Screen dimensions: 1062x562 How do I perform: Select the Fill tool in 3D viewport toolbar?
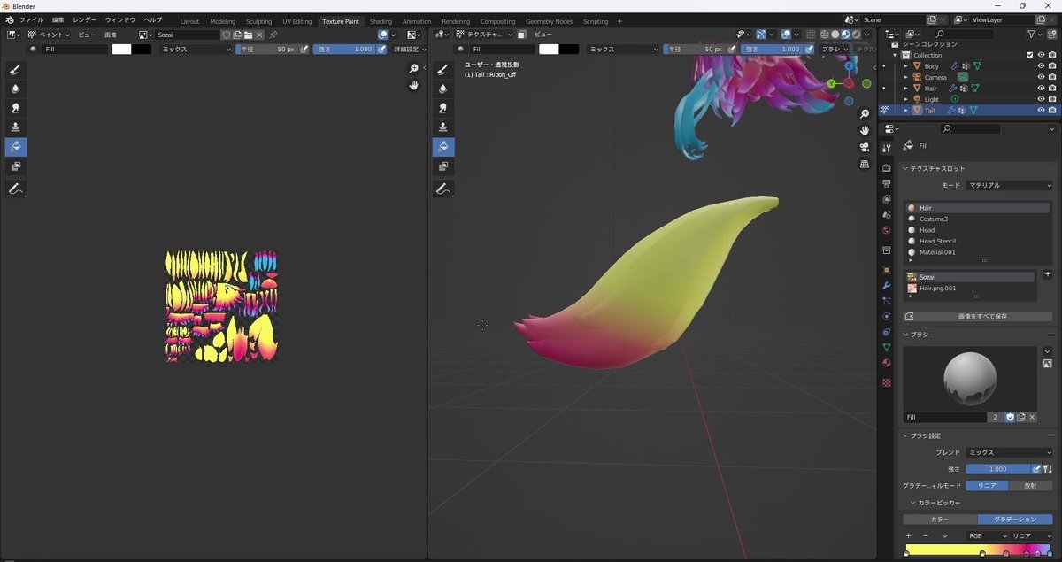pos(443,147)
